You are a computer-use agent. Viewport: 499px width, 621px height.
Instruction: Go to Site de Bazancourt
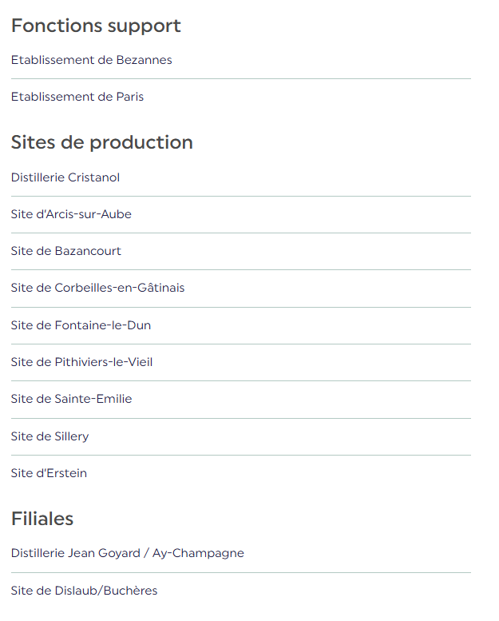coord(66,251)
